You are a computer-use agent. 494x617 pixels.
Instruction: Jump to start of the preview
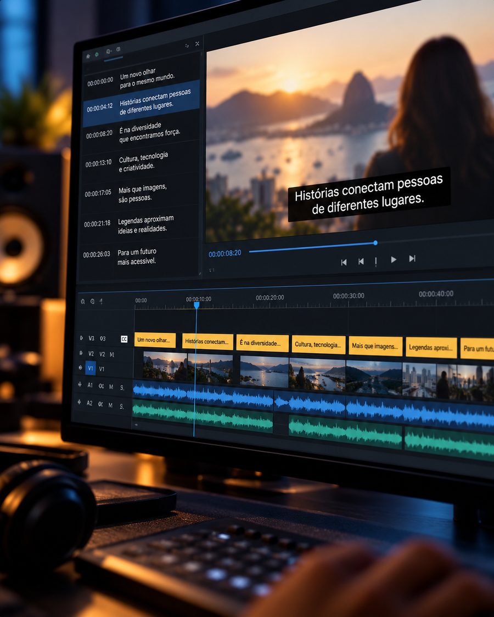click(x=344, y=263)
